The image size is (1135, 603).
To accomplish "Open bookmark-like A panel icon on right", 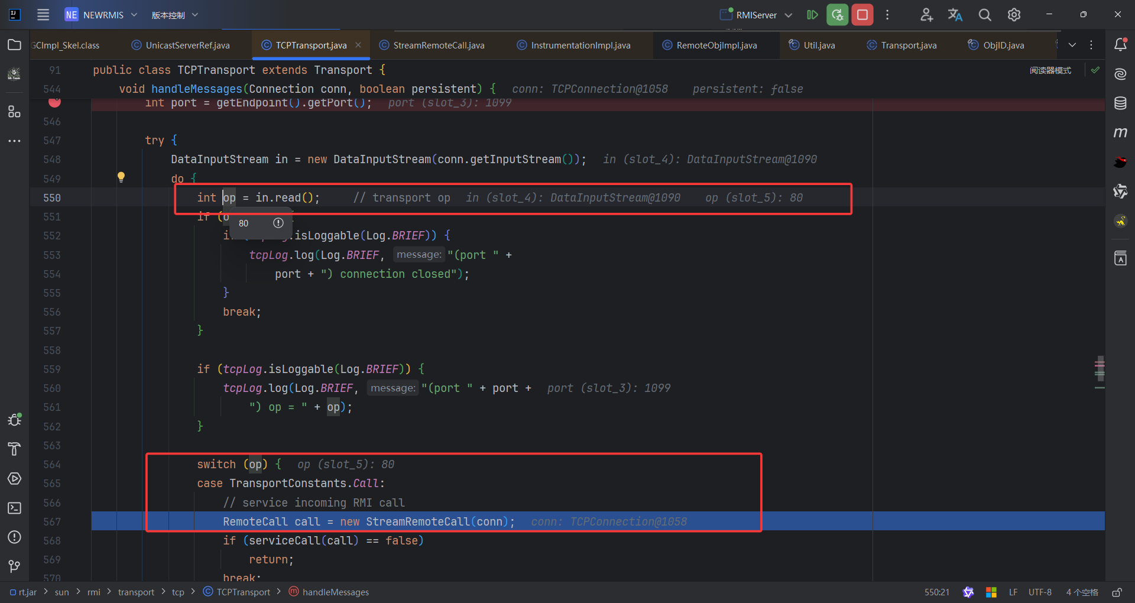I will (x=1120, y=258).
